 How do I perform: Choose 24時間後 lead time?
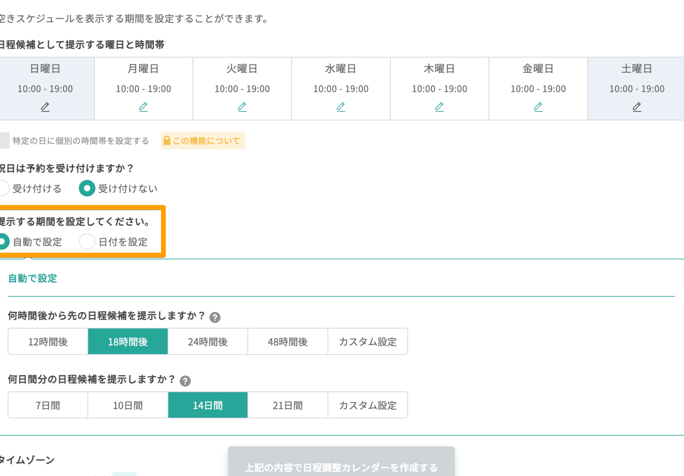(208, 342)
